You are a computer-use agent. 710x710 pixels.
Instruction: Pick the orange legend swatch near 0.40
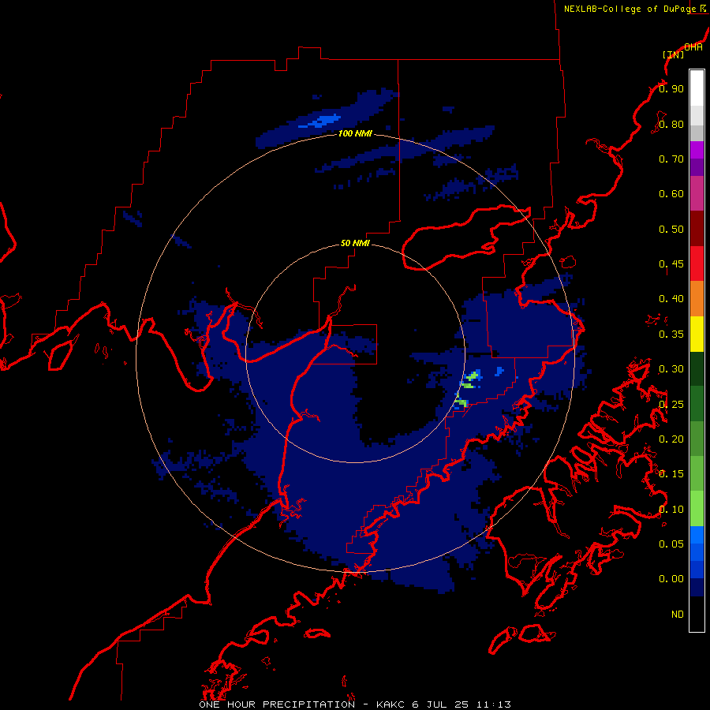click(697, 299)
